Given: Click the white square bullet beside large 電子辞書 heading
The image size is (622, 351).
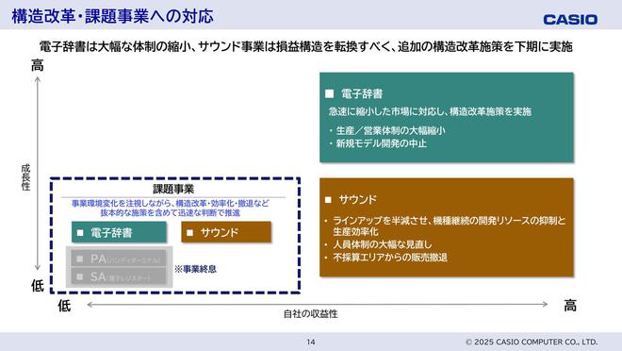Looking at the screenshot, I should (x=329, y=93).
